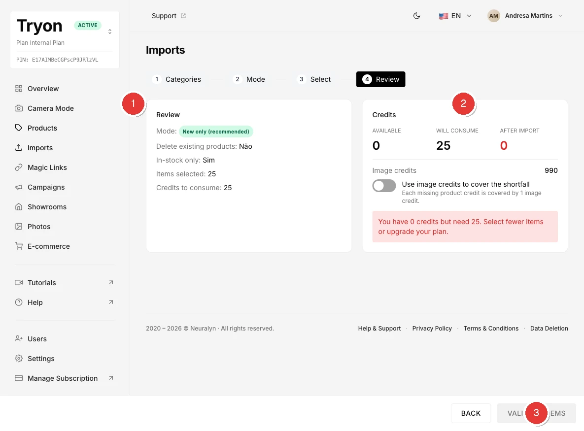Toggle dark mode with moon icon
Image resolution: width=584 pixels, height=431 pixels.
tap(417, 16)
